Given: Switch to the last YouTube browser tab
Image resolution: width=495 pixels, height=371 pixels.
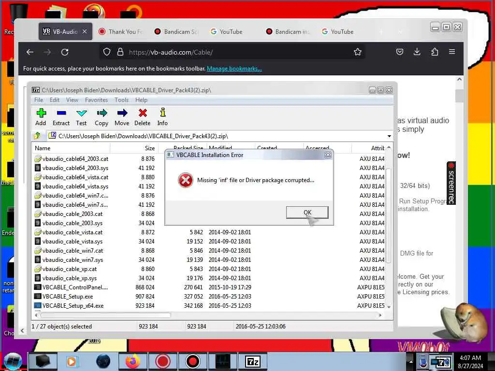Looking at the screenshot, I should 344,31.
